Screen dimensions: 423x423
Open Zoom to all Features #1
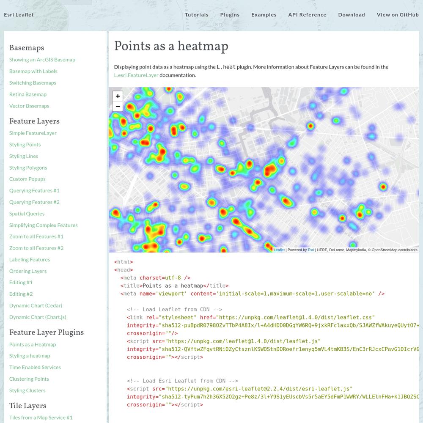pyautogui.click(x=36, y=236)
